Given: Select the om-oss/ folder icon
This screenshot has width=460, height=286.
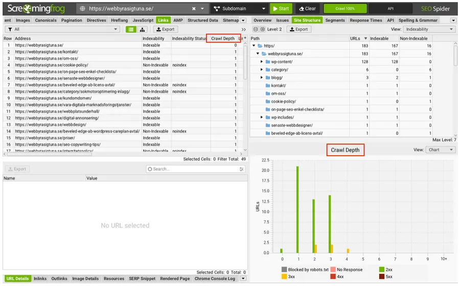Looking at the screenshot, I should 267,93.
